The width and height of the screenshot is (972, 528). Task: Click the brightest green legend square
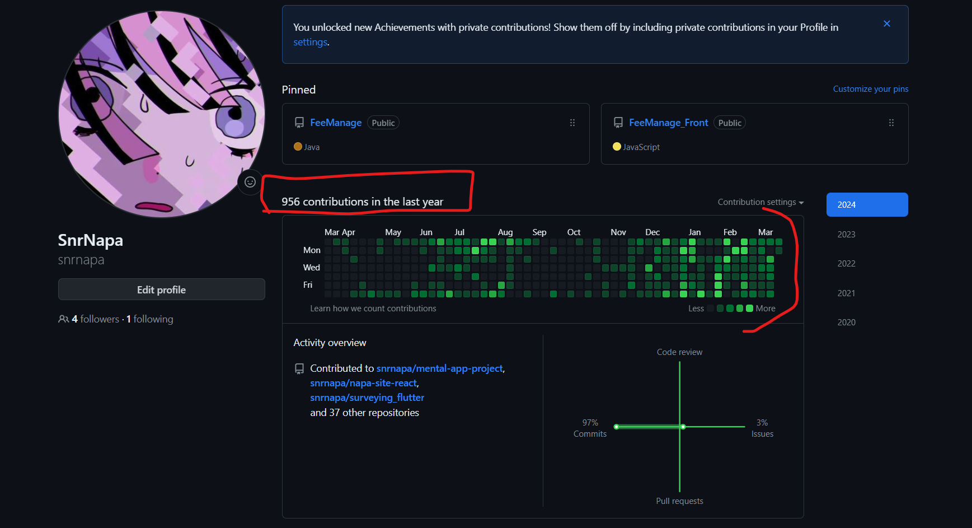tap(749, 309)
